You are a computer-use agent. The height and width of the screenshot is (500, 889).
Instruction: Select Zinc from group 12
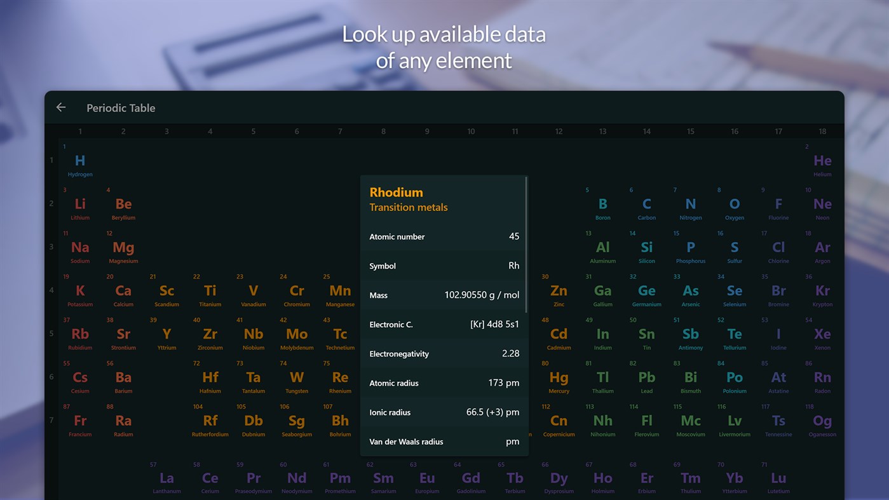coord(559,292)
